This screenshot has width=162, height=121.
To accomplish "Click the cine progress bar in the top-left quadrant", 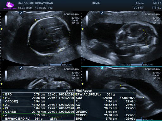I will (56, 65).
